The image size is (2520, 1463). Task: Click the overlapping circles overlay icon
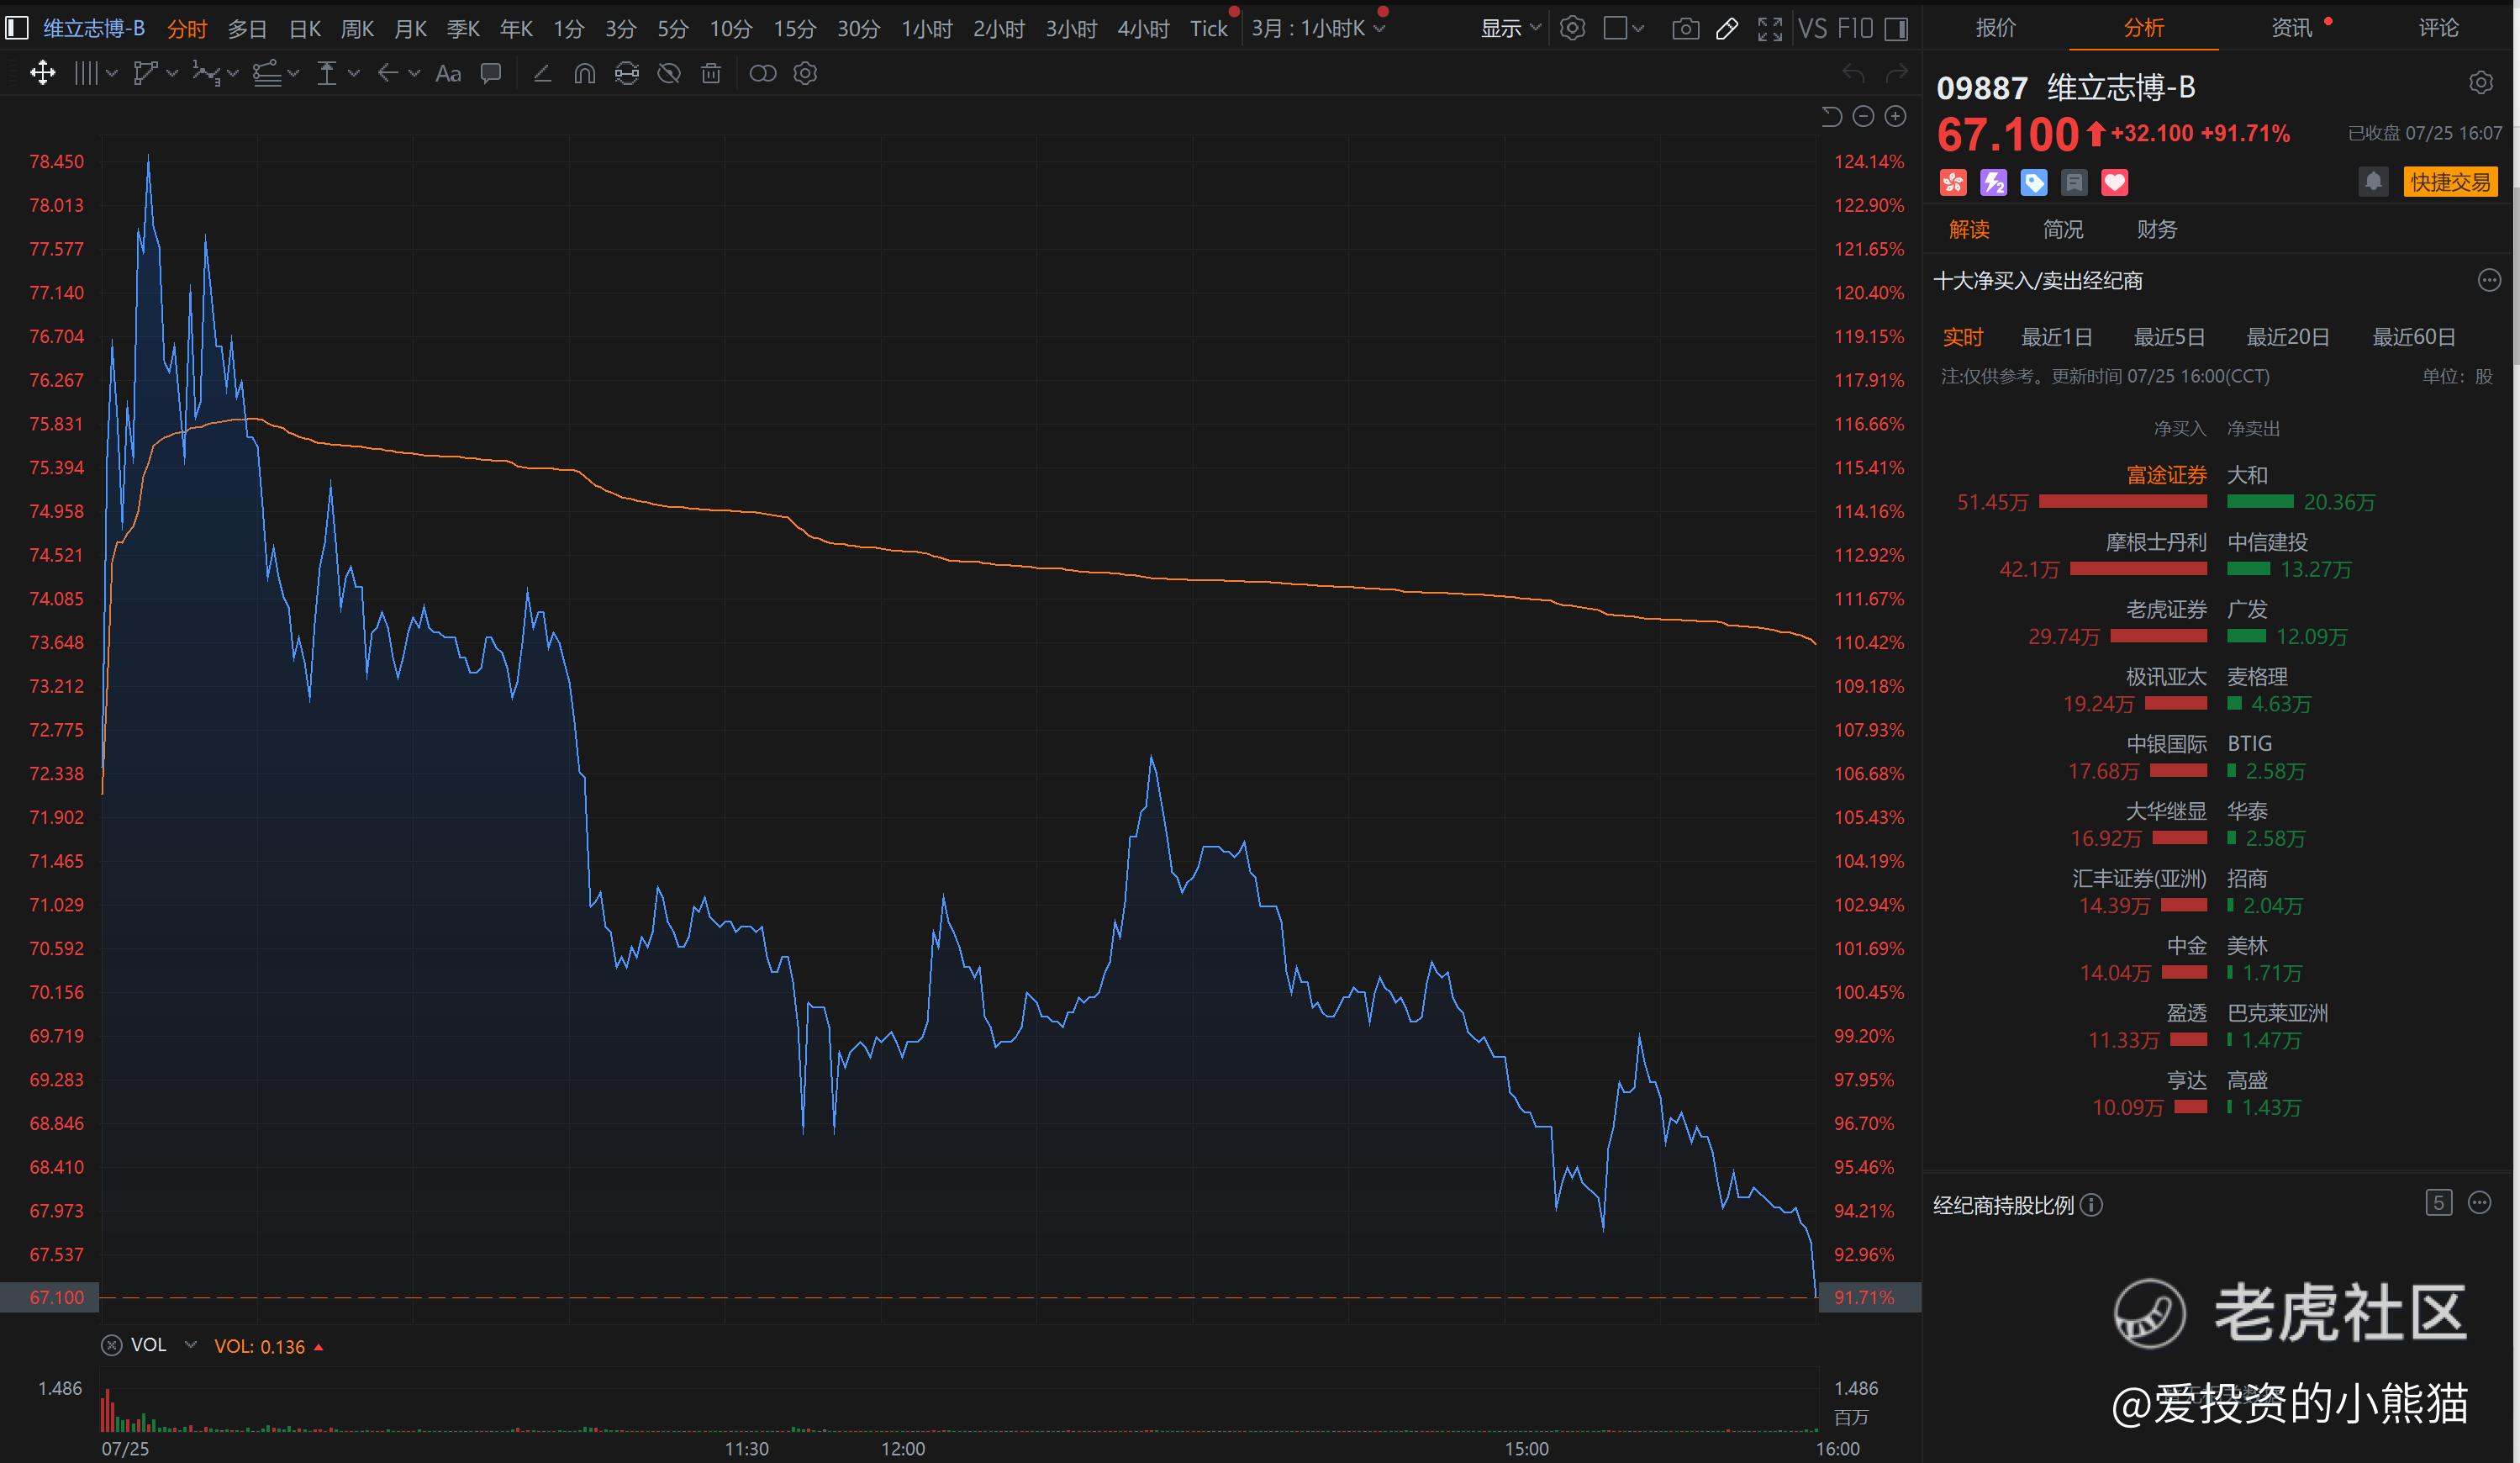(763, 73)
